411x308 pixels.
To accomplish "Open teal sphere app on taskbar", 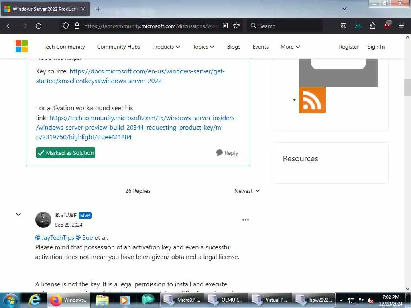I will pos(148,300).
